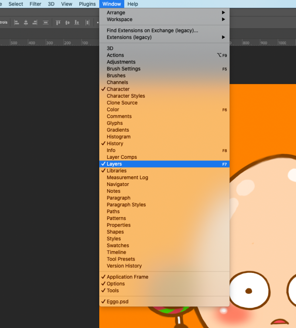Screen dimensions: 296x328
Task: Open the Filter menu
Action: 35,4
